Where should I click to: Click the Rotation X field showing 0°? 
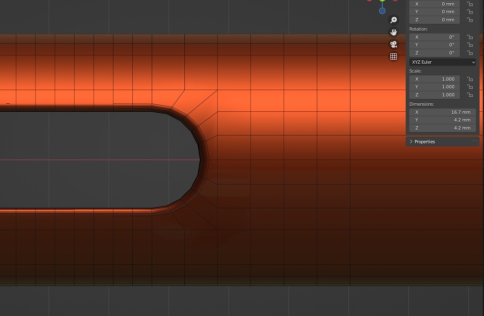coord(434,37)
